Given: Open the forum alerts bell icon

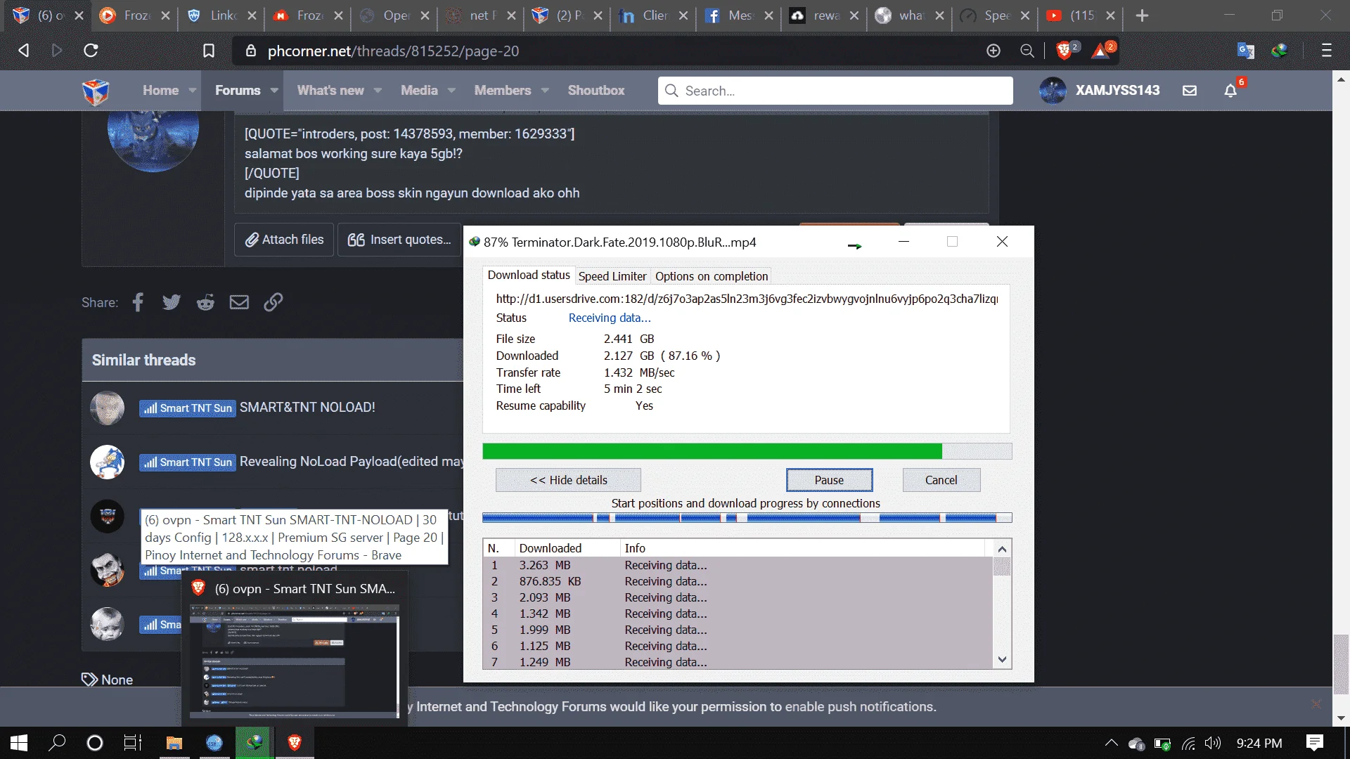Looking at the screenshot, I should coord(1230,91).
